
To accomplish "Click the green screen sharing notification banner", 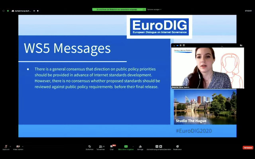I will pos(119,10).
